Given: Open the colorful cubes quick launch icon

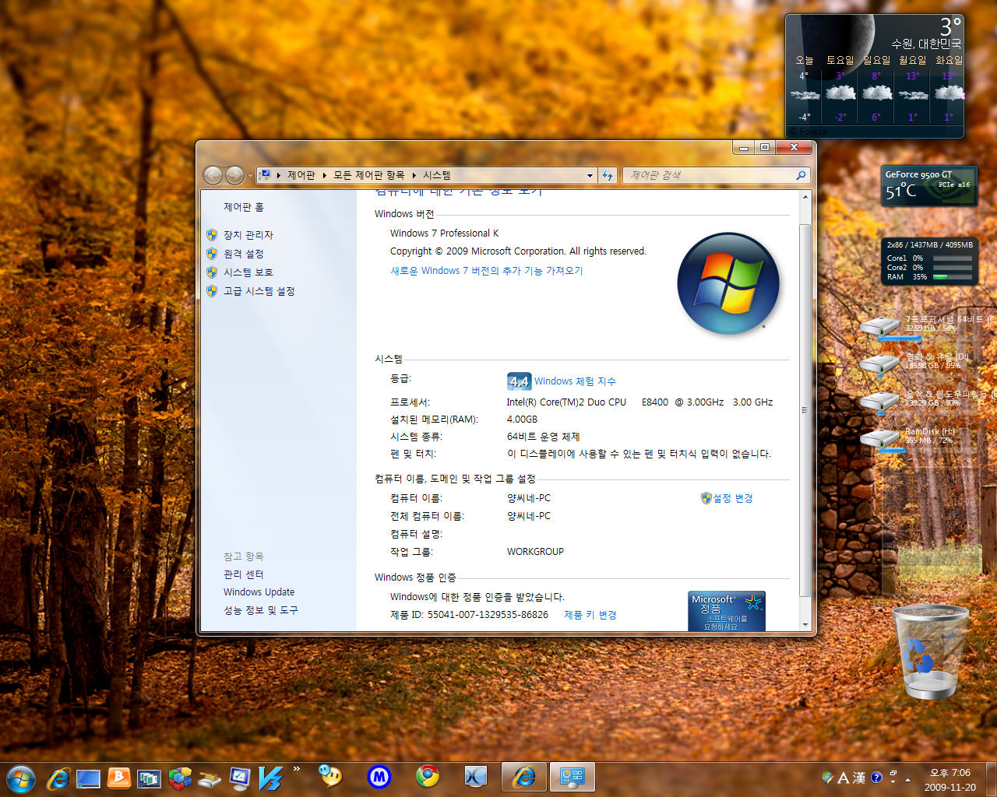Looking at the screenshot, I should [180, 778].
